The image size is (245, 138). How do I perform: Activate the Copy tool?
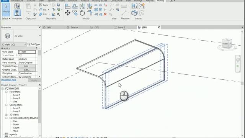point(75,13)
